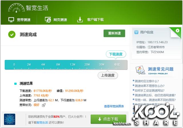Open FAQ 测速结果达标,但仍觉得网速慢?

point(155,95)
